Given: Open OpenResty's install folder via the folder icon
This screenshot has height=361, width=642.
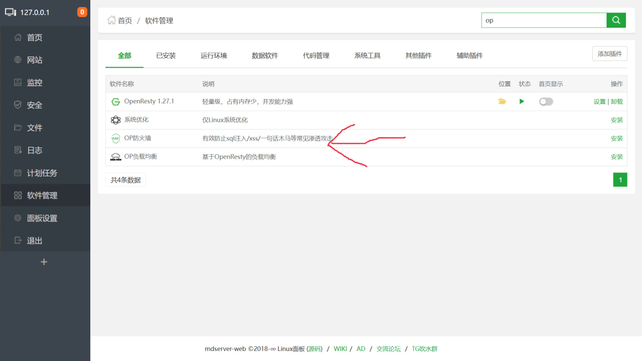Looking at the screenshot, I should 502,101.
